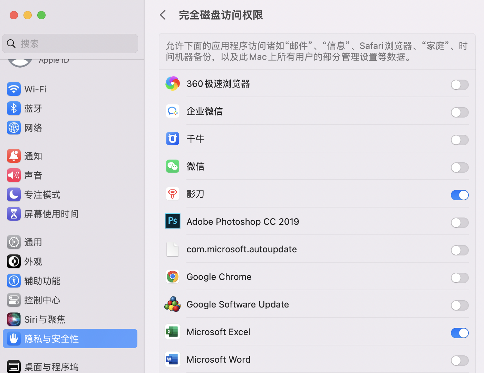This screenshot has height=373, width=484.
Task: Click the Siri与聚焦 icon
Action: tap(14, 320)
